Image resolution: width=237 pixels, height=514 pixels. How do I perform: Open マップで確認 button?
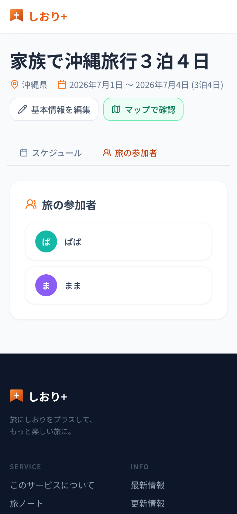pos(143,109)
